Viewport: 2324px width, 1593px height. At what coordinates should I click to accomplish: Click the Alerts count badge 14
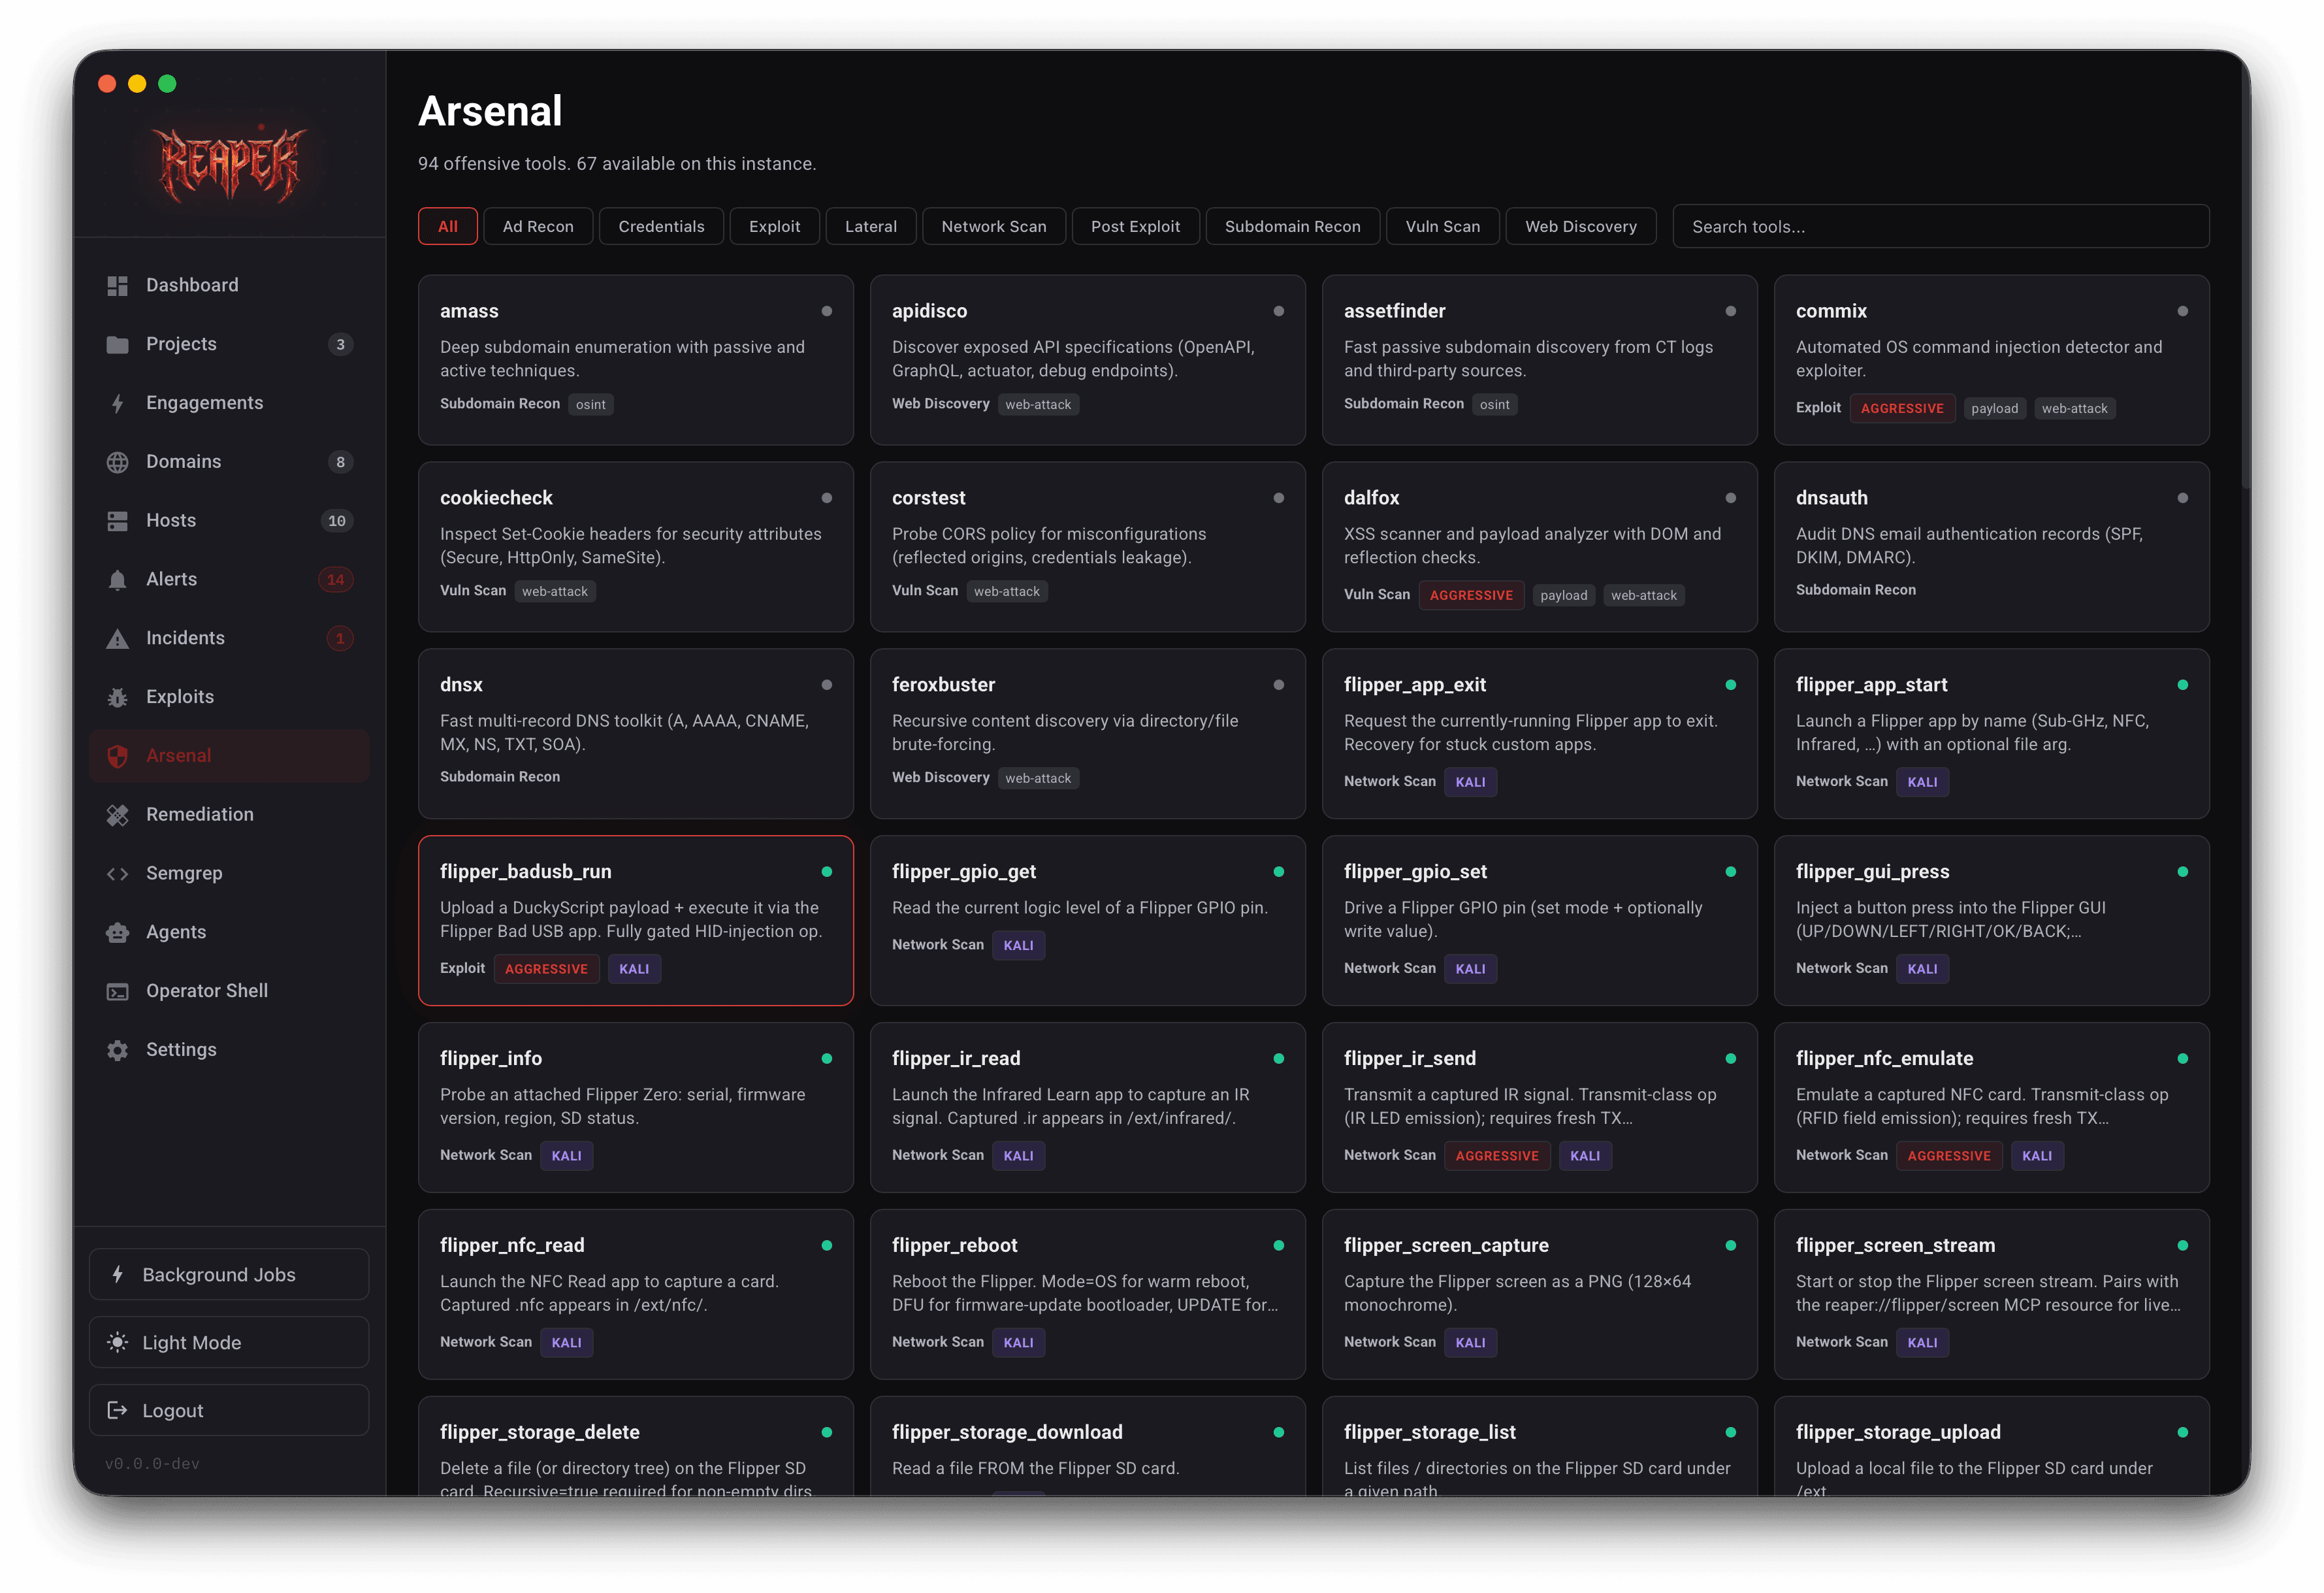335,580
